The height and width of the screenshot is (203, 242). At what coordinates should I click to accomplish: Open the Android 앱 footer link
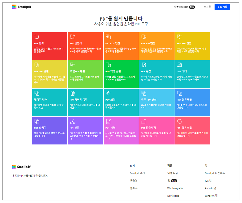pos(211,188)
